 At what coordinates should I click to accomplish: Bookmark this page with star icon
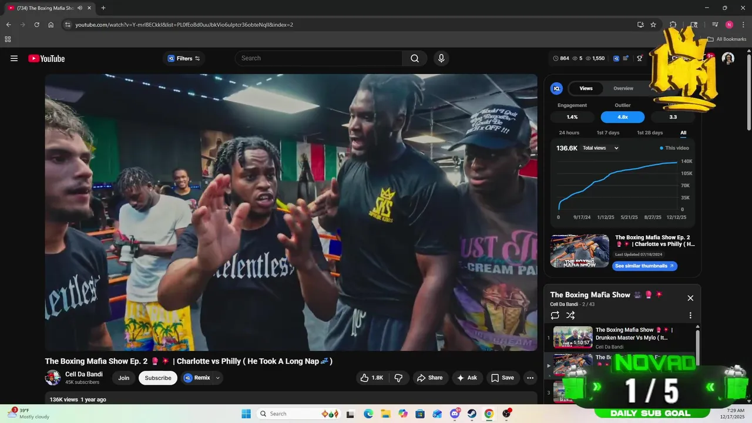[653, 25]
